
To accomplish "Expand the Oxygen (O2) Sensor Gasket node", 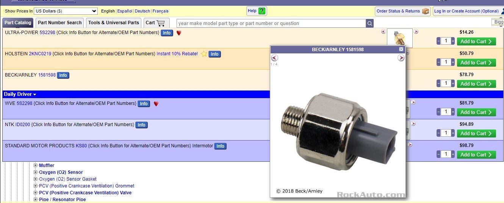I will point(36,179).
